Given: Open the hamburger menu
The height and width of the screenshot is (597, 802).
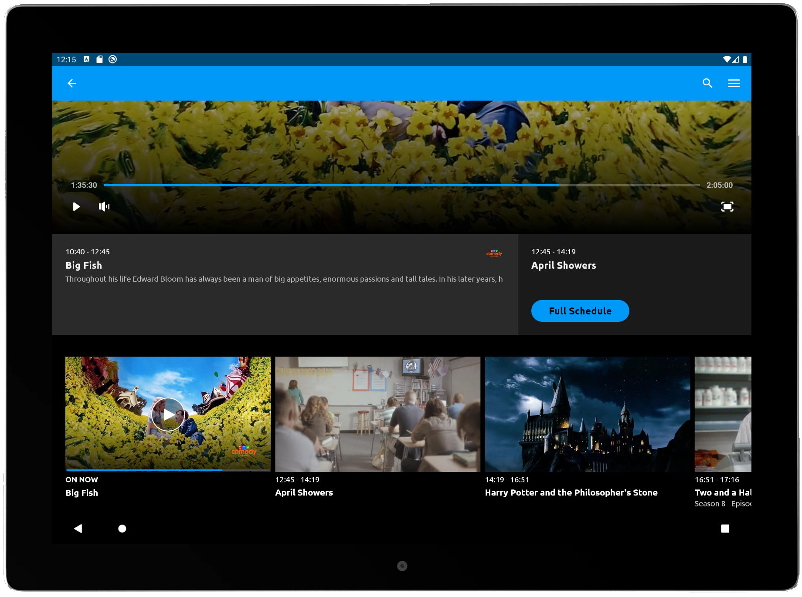Looking at the screenshot, I should pyautogui.click(x=734, y=83).
